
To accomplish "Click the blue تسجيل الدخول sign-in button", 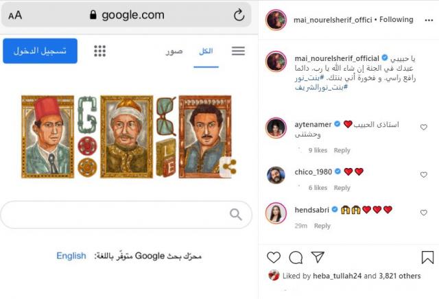I will (40, 51).
